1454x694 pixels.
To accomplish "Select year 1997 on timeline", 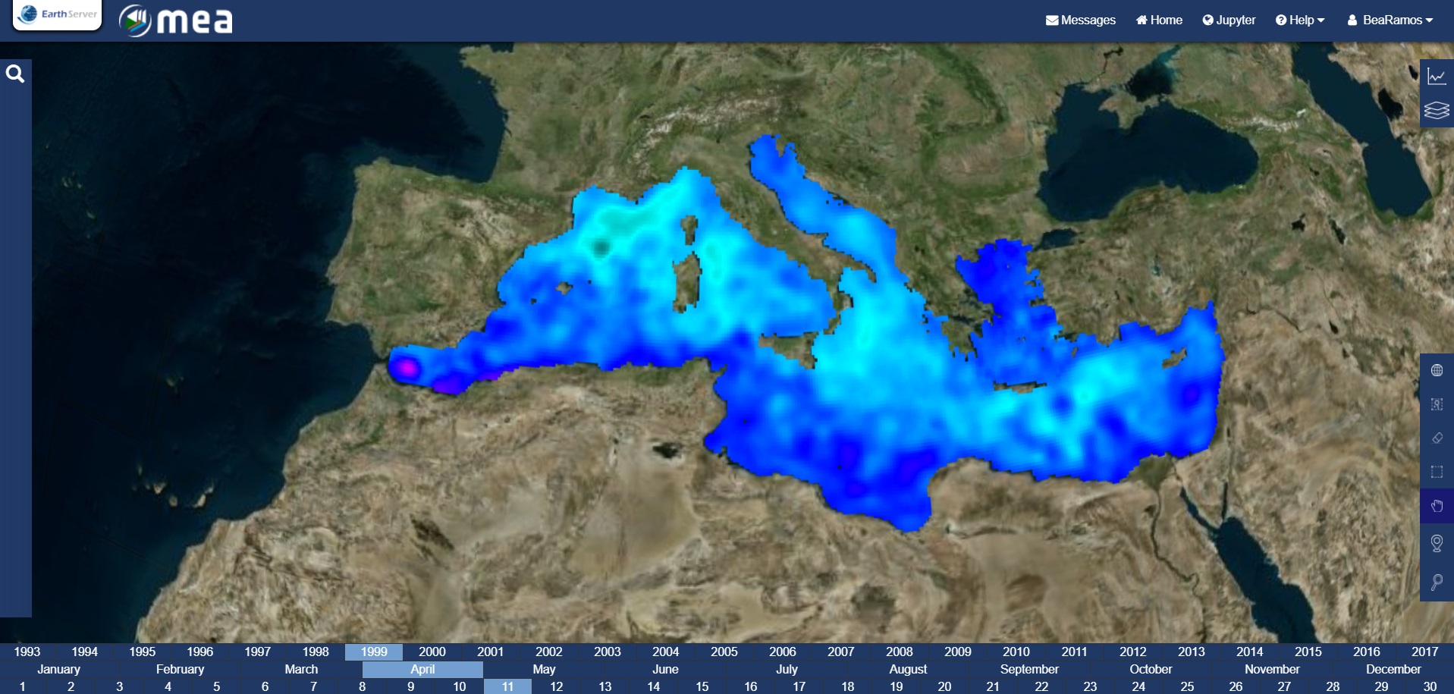I will pyautogui.click(x=258, y=652).
